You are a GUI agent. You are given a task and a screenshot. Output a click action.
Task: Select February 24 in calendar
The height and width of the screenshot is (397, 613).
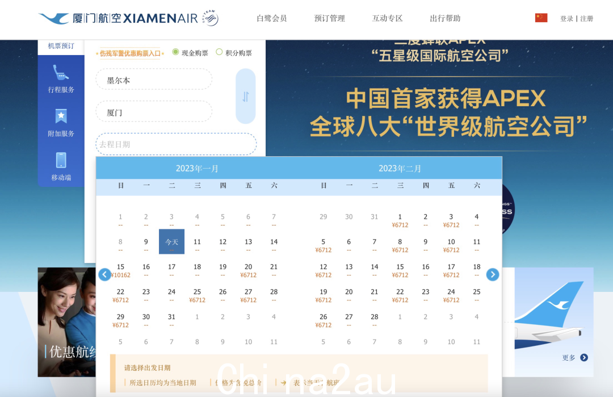point(451,295)
